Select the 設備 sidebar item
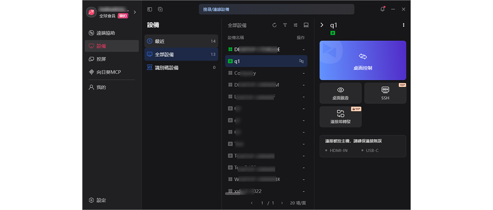 112,46
